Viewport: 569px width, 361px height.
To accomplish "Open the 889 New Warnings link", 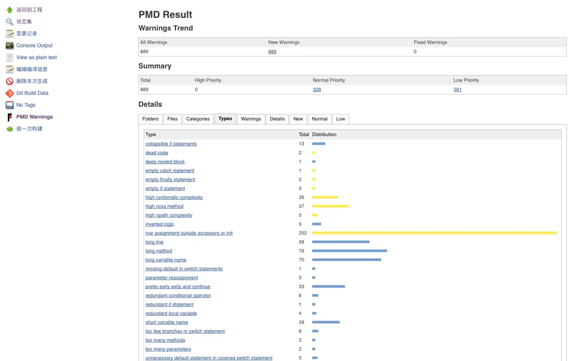I will pyautogui.click(x=272, y=52).
